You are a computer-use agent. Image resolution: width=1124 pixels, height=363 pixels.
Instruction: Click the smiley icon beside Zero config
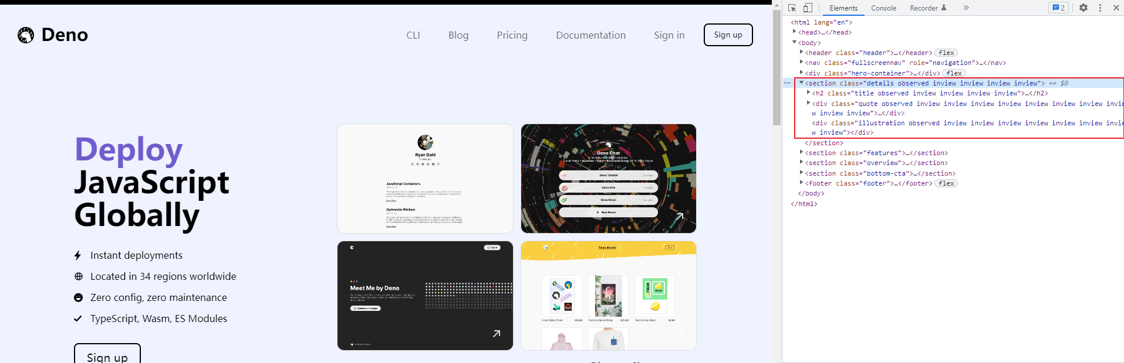78,297
